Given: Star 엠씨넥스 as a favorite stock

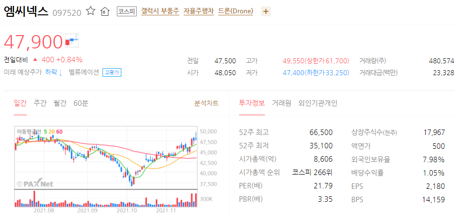Looking at the screenshot, I should point(91,11).
